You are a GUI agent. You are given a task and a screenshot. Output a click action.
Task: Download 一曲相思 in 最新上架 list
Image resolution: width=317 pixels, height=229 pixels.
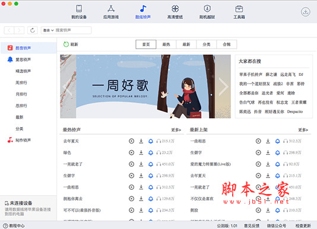pos(268,141)
